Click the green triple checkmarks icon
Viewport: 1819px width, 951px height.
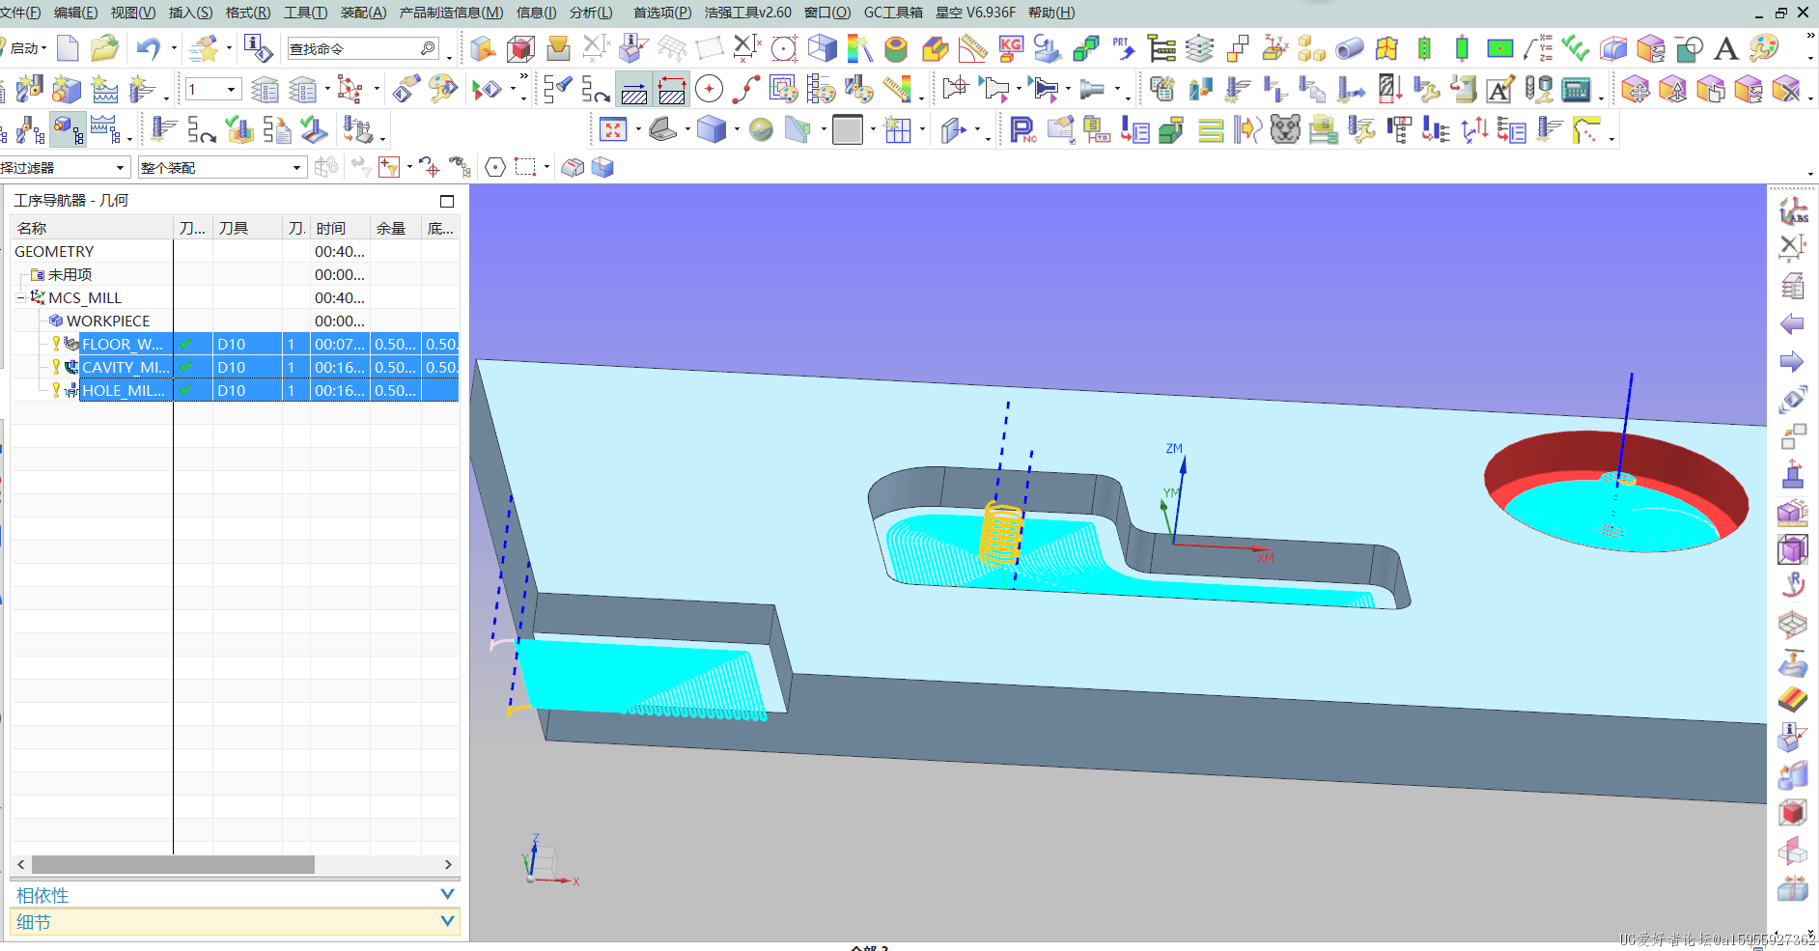(1576, 48)
